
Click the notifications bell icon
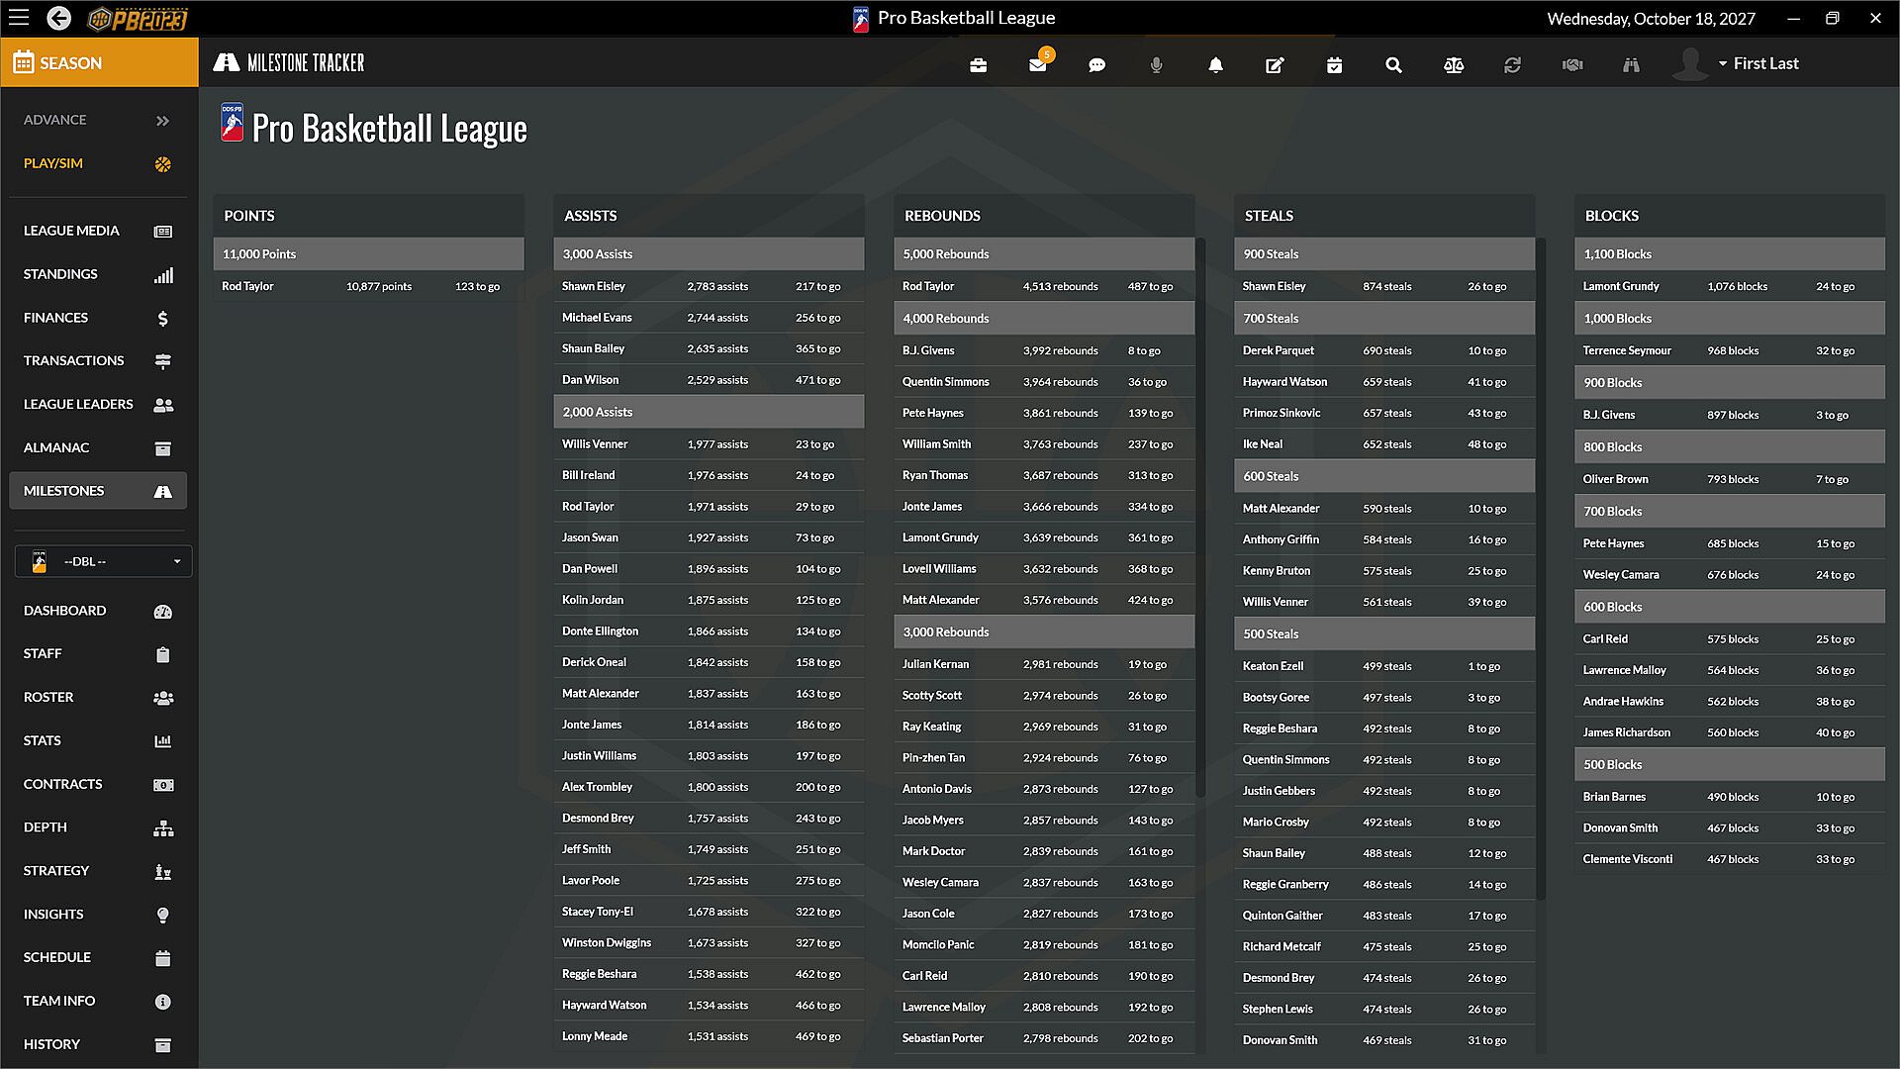(1215, 65)
